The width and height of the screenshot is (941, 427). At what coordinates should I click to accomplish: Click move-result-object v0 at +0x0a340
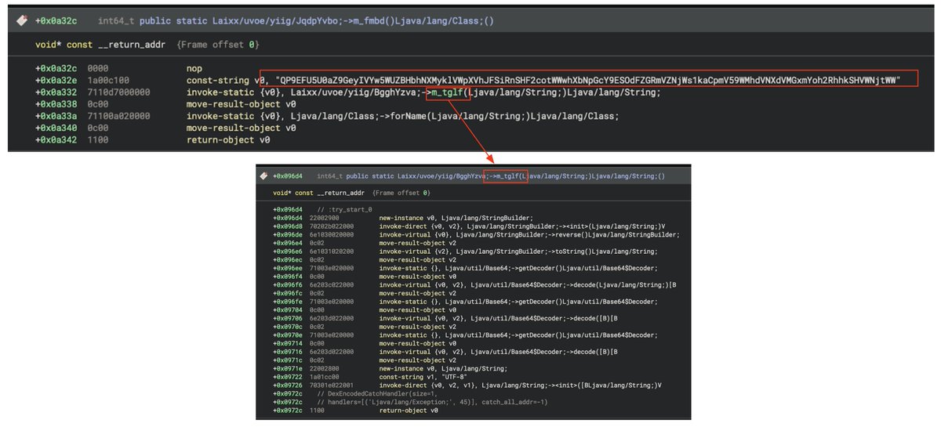click(x=241, y=128)
